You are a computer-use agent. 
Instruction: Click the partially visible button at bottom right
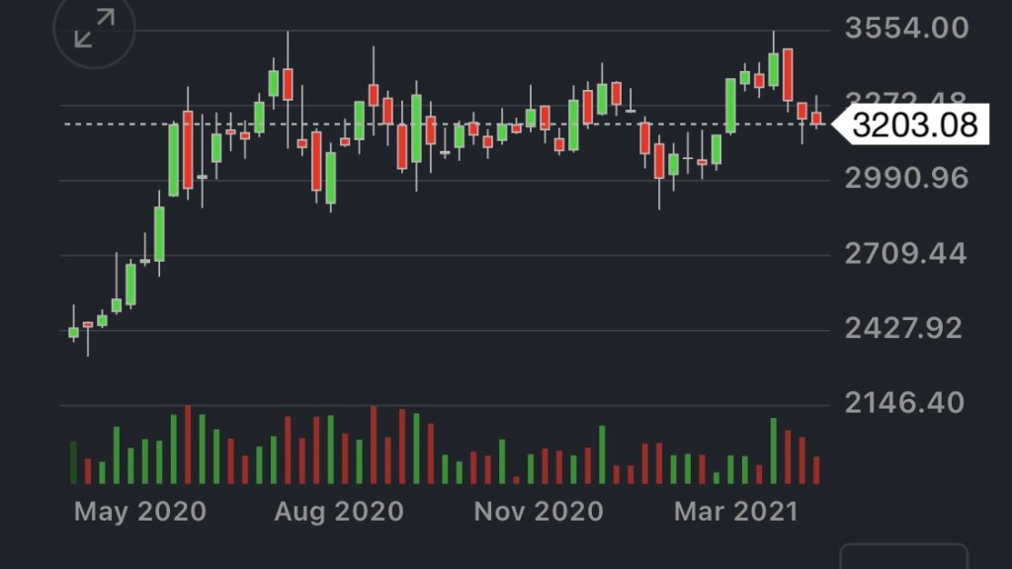903,556
